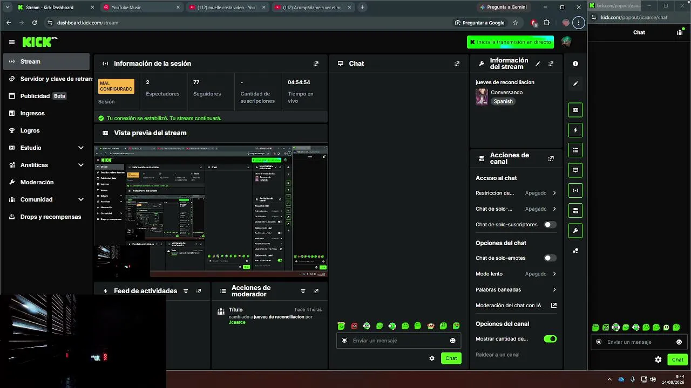Pop out the Acciones de canal panel
The width and height of the screenshot is (691, 388).
pos(551,158)
